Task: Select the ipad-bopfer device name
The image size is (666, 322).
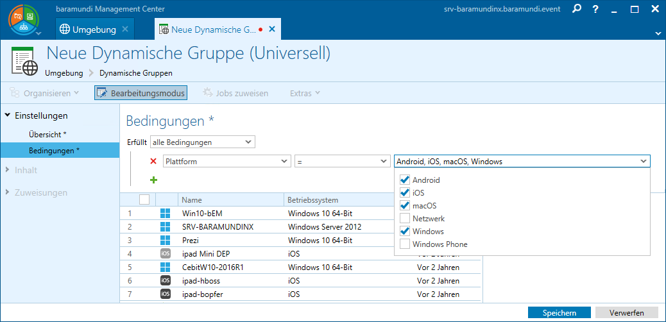Action: [201, 294]
